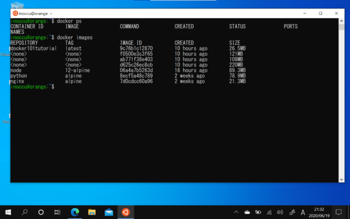Screen dimensions: 350x219
Task: Click 'STATUS' column header
Action: 237,26
